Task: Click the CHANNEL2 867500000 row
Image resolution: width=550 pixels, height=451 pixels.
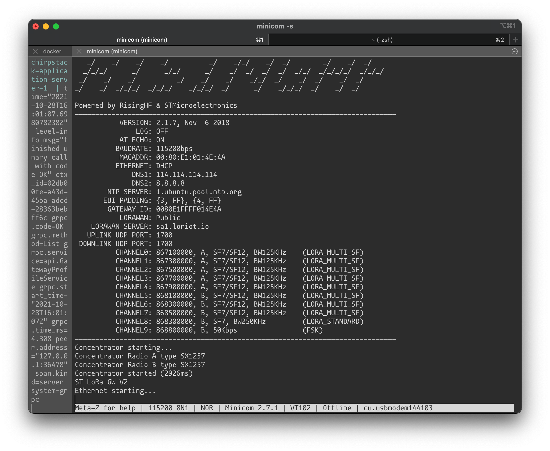Action: 239,270
